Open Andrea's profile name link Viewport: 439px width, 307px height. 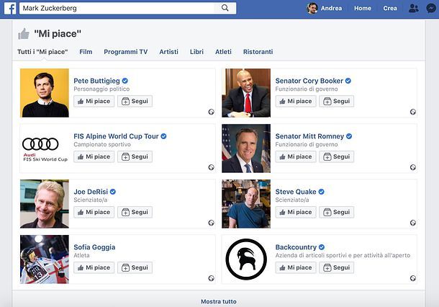click(x=331, y=9)
